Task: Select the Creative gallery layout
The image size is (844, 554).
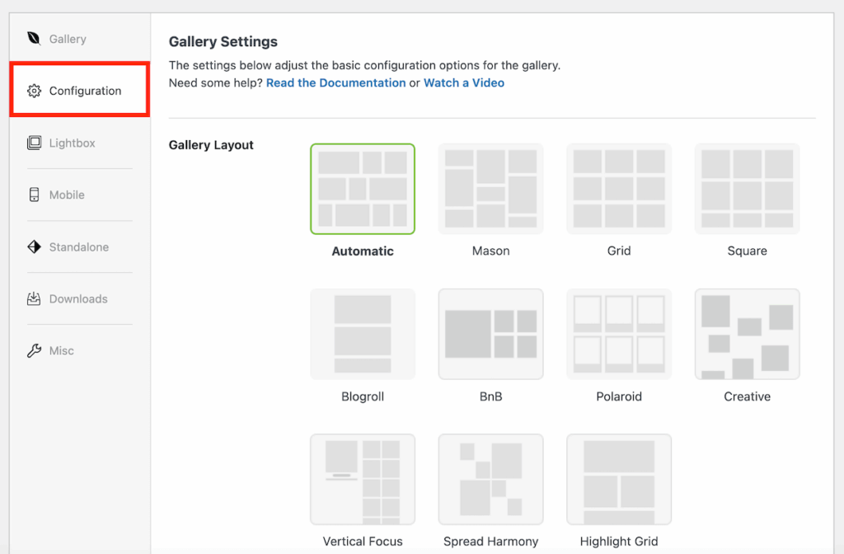Action: coord(746,334)
